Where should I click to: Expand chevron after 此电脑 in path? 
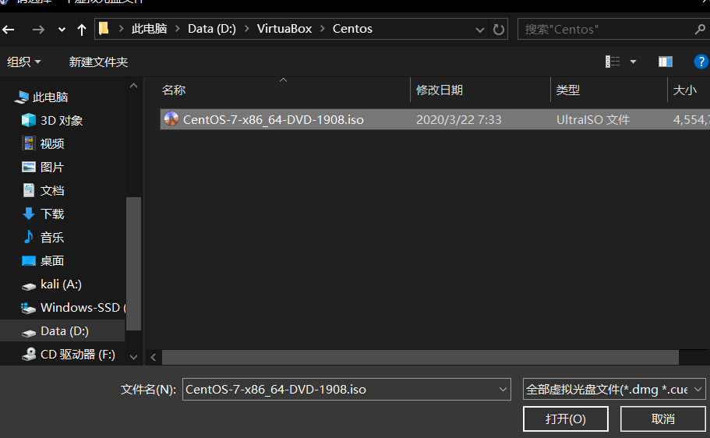click(178, 29)
